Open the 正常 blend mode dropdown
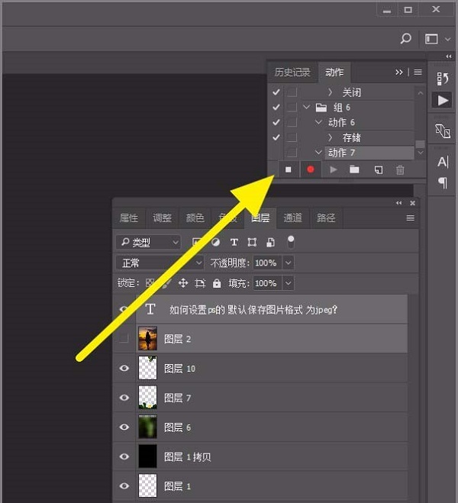The width and height of the screenshot is (458, 503). [160, 263]
